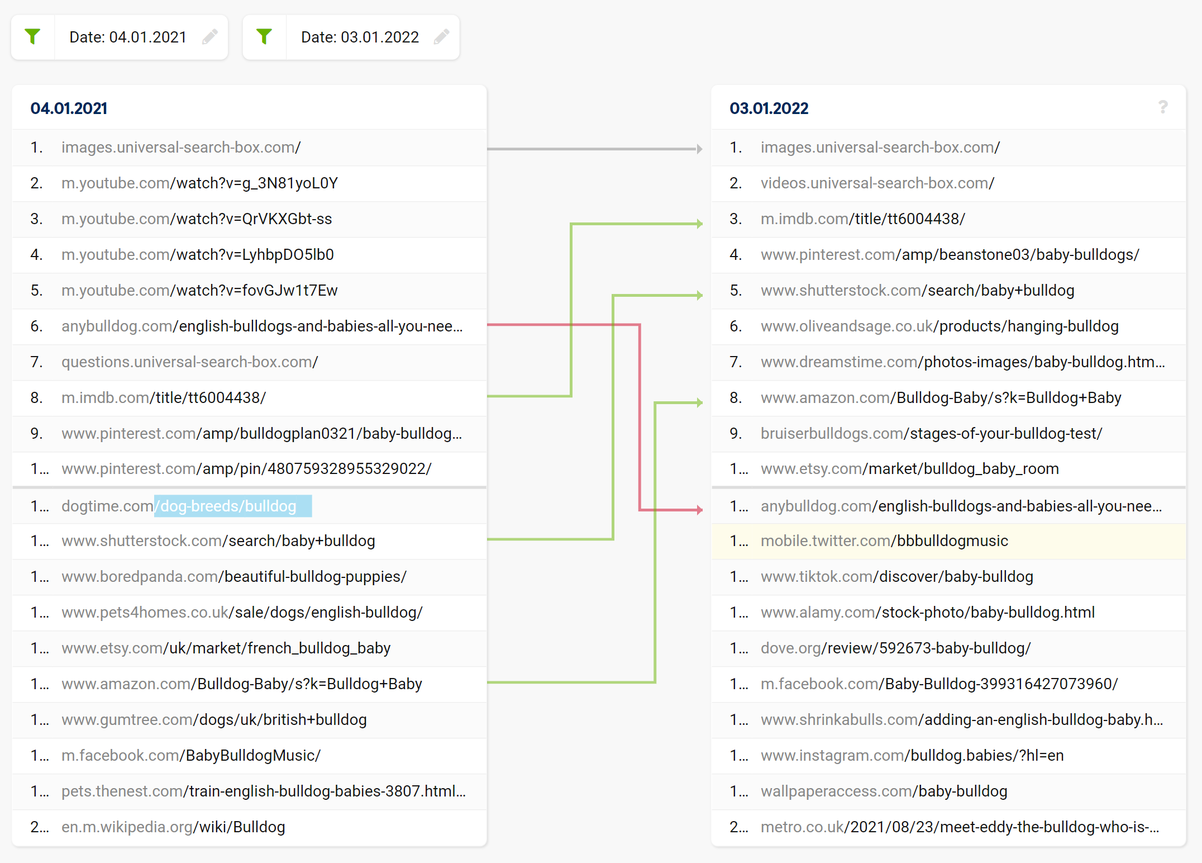Open tiktok.com/discover/baby-bulldog link

pyautogui.click(x=897, y=577)
